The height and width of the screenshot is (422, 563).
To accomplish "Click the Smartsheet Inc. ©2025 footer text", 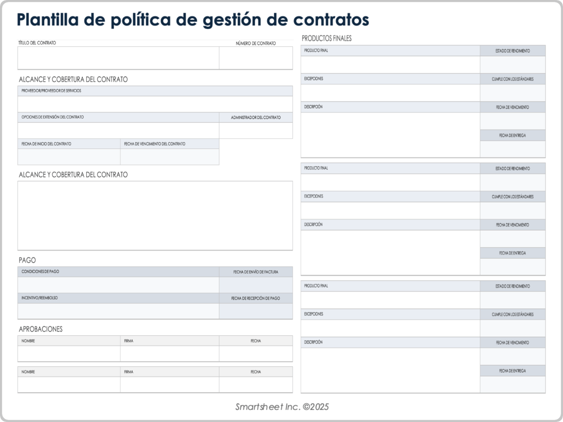I will click(282, 407).
